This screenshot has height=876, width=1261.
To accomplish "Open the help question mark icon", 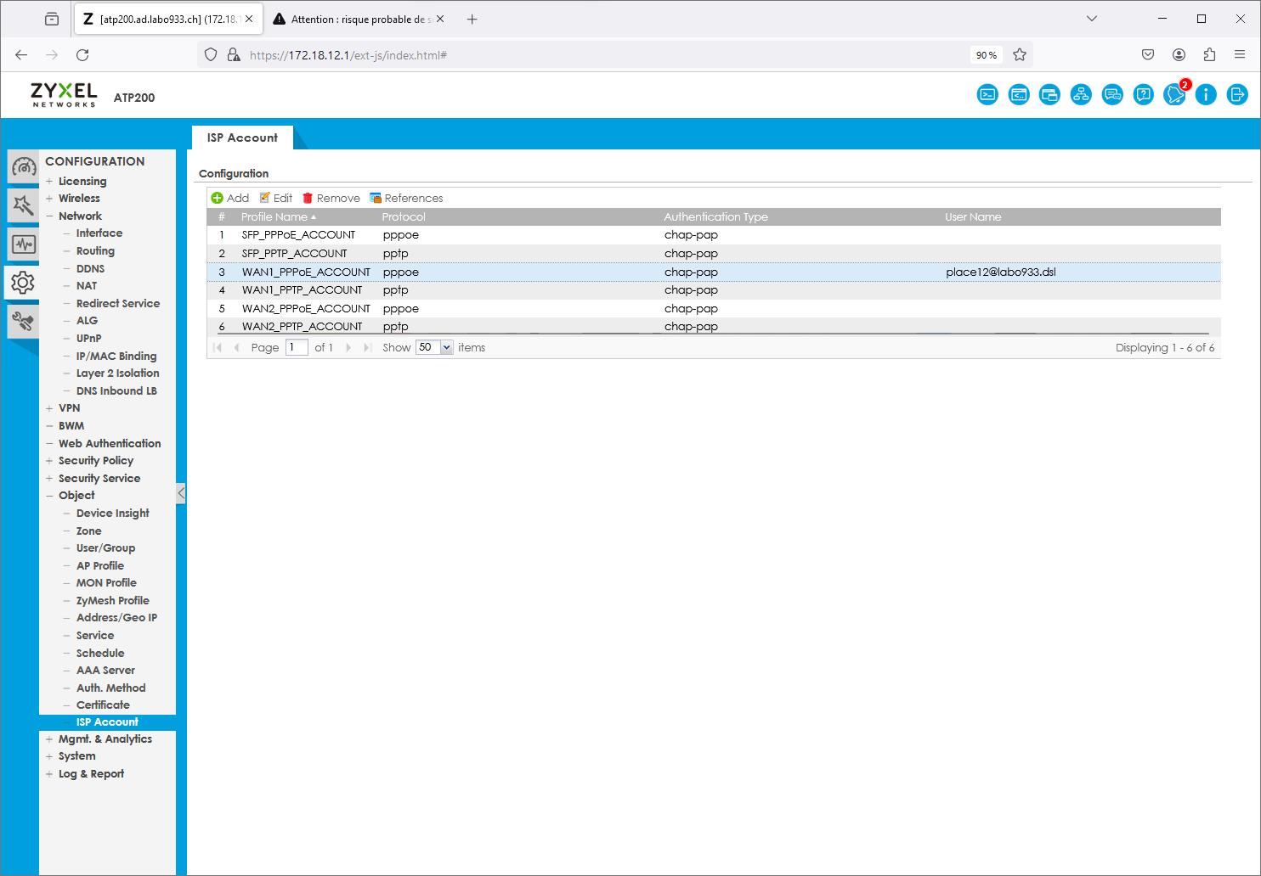I will (1144, 94).
